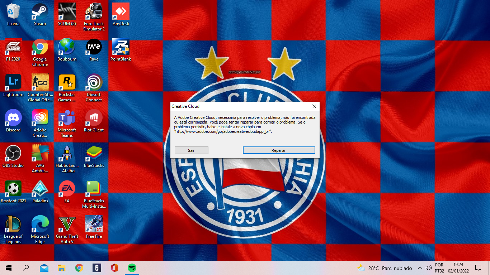Select the Bouboum desktop shortcut
This screenshot has width=490, height=275.
point(67,50)
